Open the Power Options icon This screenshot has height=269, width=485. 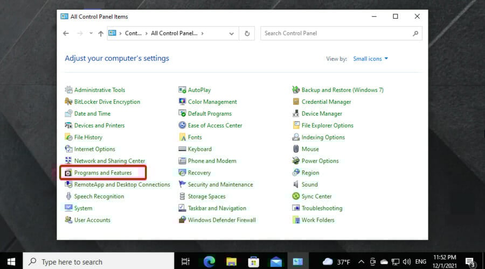click(296, 161)
